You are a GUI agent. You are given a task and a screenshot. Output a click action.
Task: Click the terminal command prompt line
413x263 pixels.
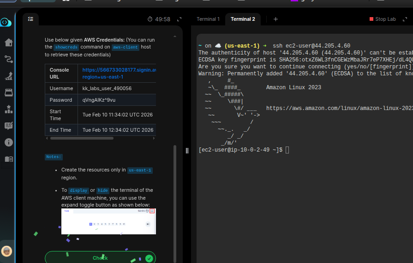[x=244, y=150]
